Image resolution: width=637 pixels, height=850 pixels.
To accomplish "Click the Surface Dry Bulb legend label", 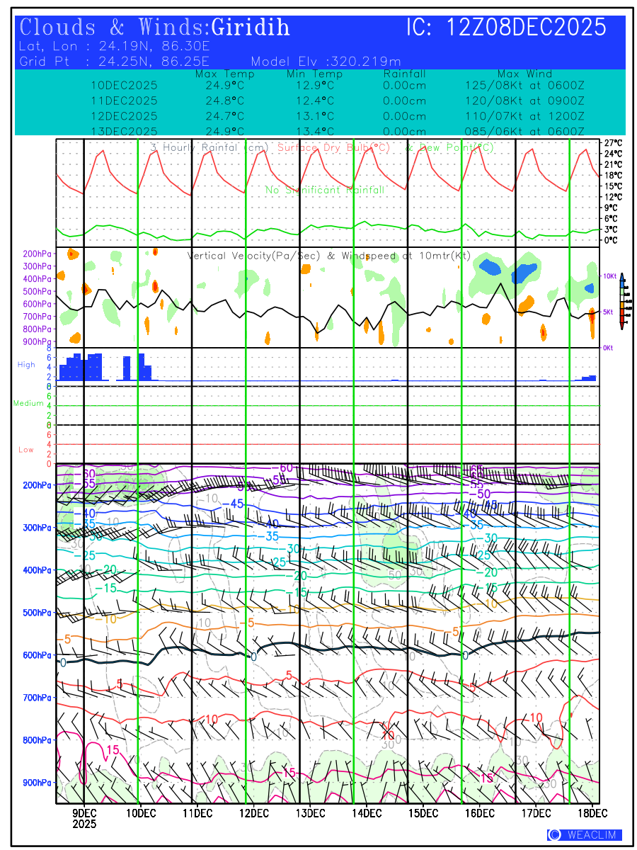I will click(334, 147).
